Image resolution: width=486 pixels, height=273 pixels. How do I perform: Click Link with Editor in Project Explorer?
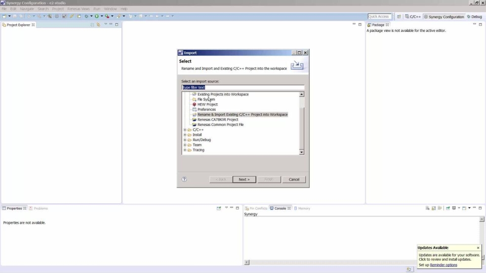pyautogui.click(x=99, y=24)
